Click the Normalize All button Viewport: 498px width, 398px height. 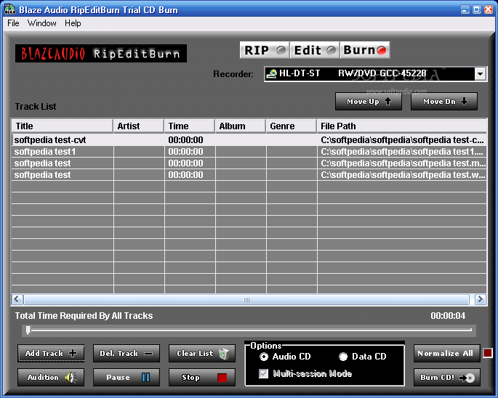(447, 353)
